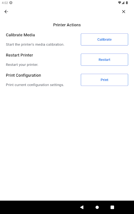Tap the cellular signal icon

[123, 3]
